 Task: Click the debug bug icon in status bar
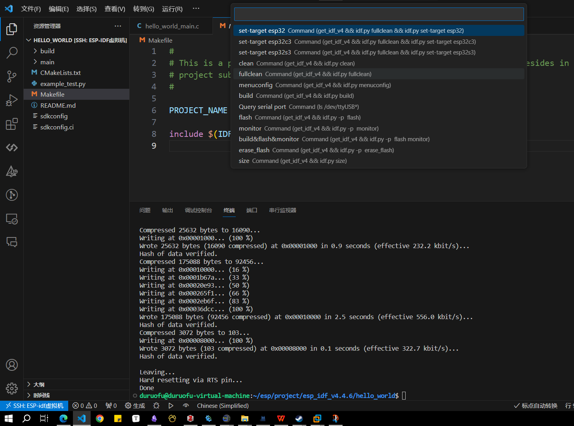coord(157,405)
